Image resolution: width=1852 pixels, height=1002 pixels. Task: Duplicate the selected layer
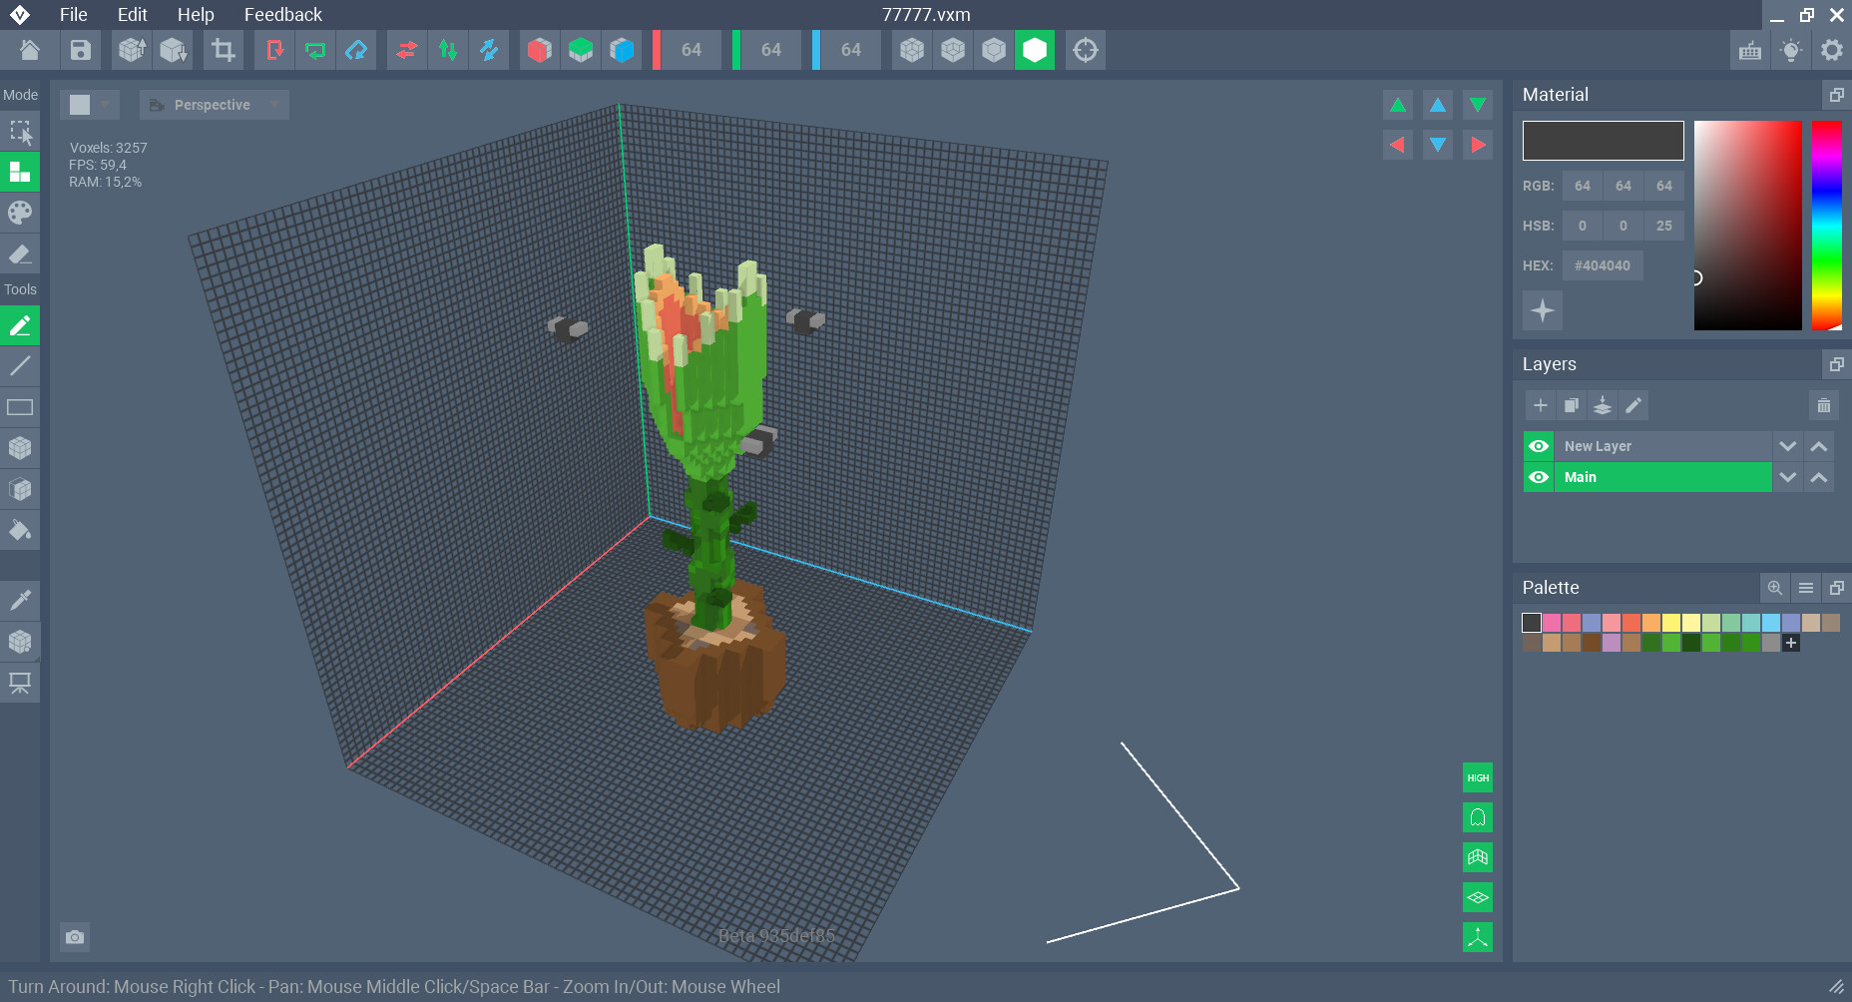click(1572, 405)
